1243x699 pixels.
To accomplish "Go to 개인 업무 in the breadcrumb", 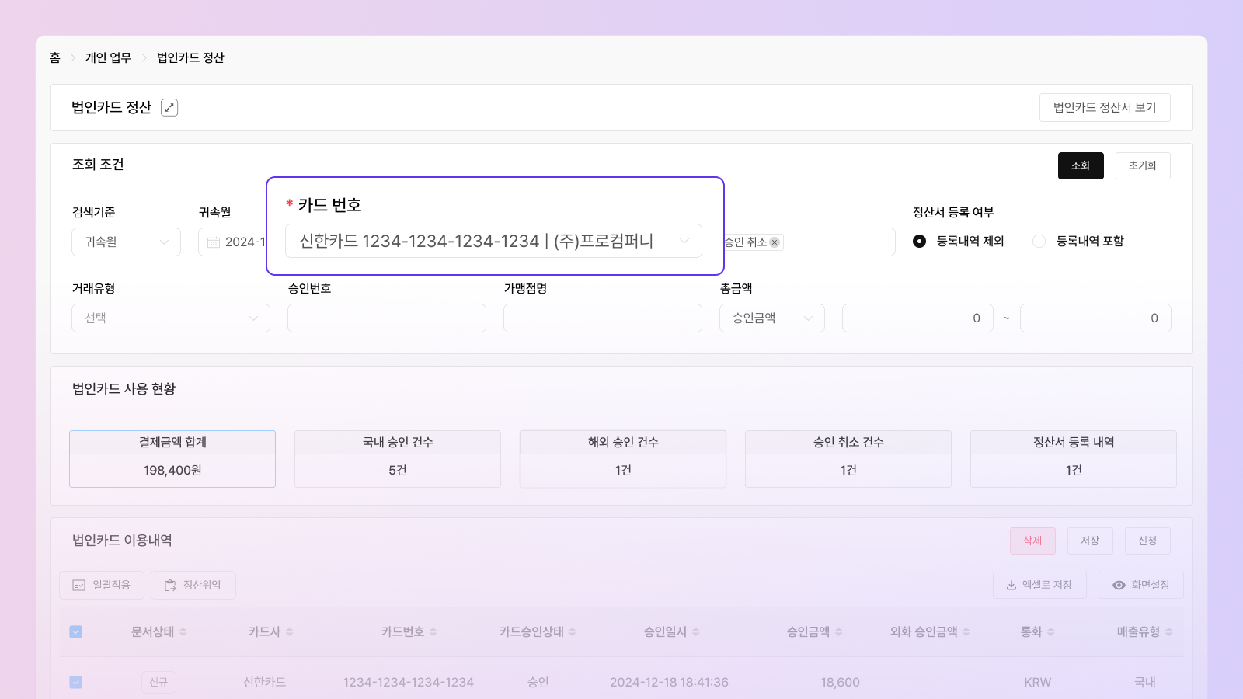I will tap(108, 57).
